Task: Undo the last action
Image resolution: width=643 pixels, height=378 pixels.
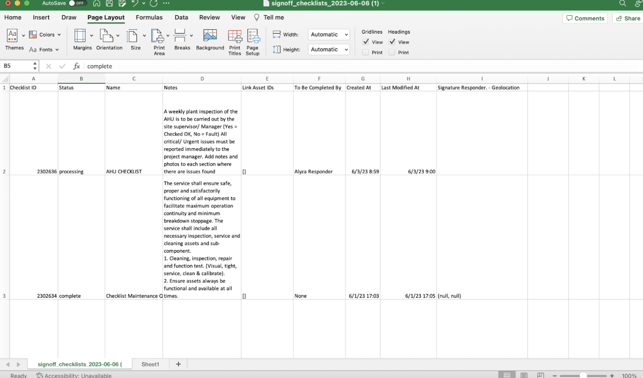Action: [135, 3]
